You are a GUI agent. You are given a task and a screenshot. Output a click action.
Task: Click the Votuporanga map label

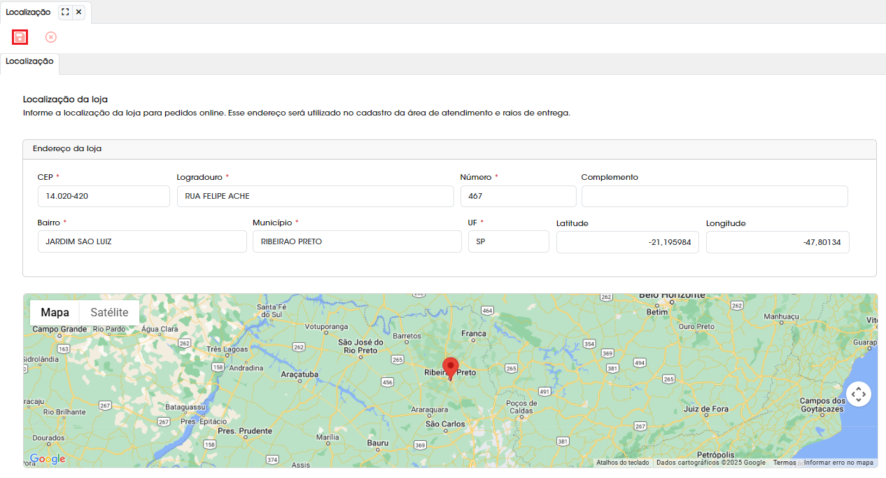[327, 326]
